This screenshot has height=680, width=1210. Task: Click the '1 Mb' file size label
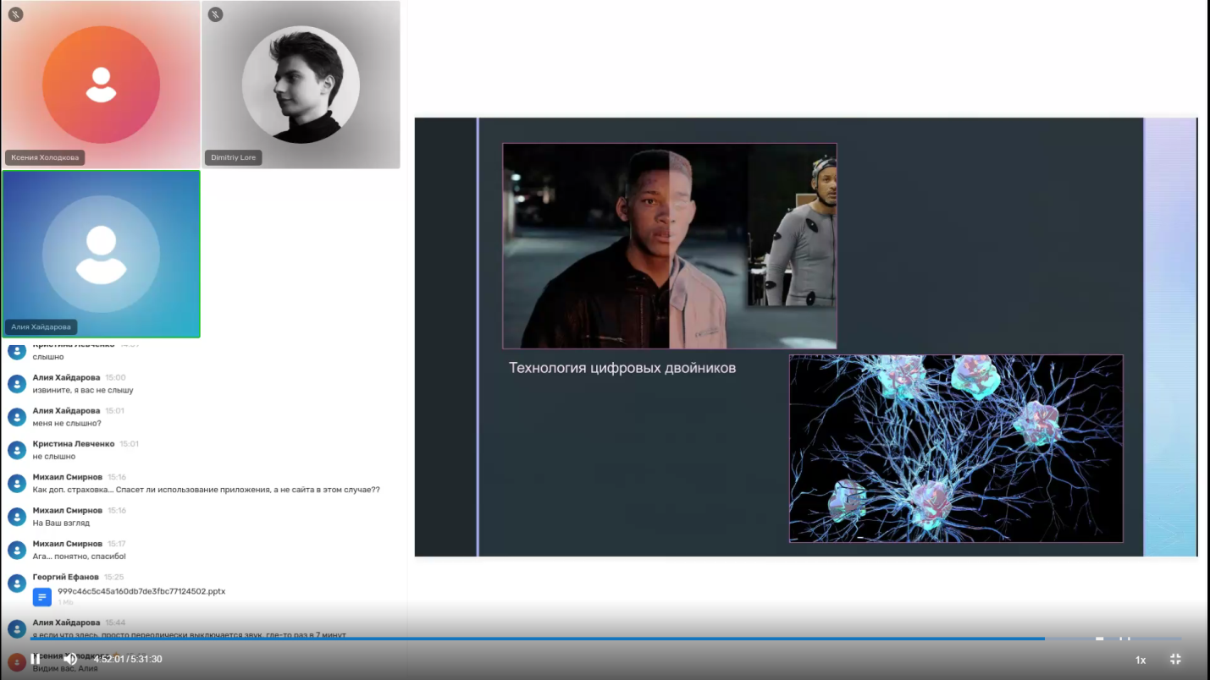click(x=65, y=602)
